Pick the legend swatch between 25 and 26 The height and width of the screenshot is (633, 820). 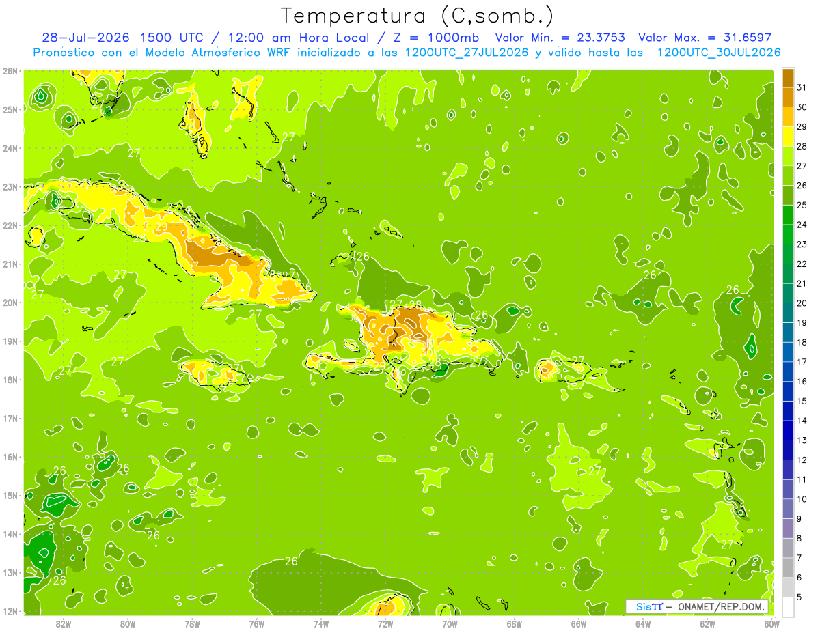788,195
